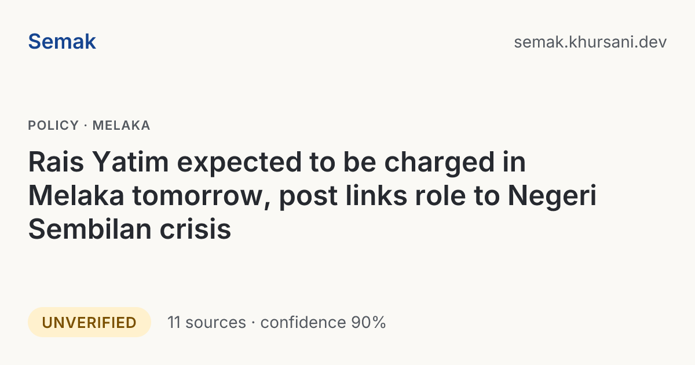Visit the semak.khursani.dev address
The image size is (695, 365).
pyautogui.click(x=590, y=42)
